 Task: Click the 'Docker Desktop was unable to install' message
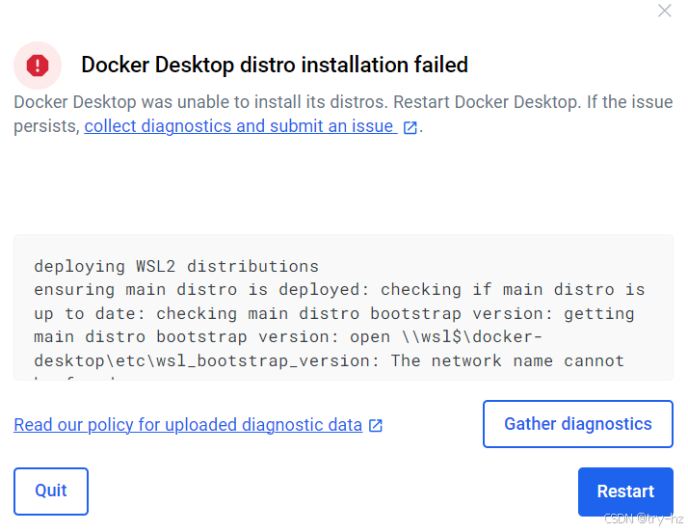pos(343,114)
